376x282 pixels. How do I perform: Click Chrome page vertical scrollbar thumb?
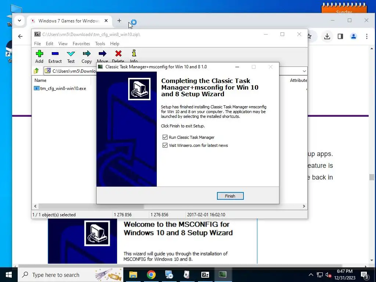[x=372, y=177]
